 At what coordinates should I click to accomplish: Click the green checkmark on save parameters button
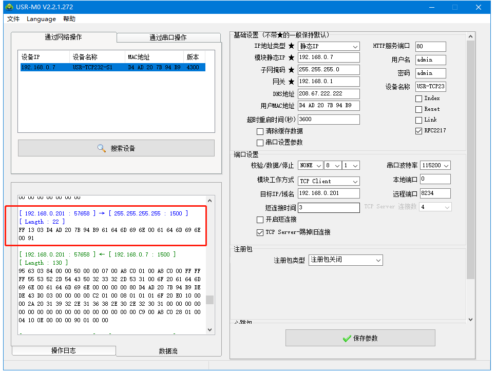[347, 339]
